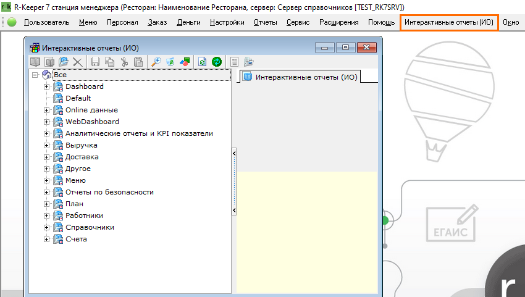Open the Отчеты menu
This screenshot has height=297, width=525.
click(265, 22)
